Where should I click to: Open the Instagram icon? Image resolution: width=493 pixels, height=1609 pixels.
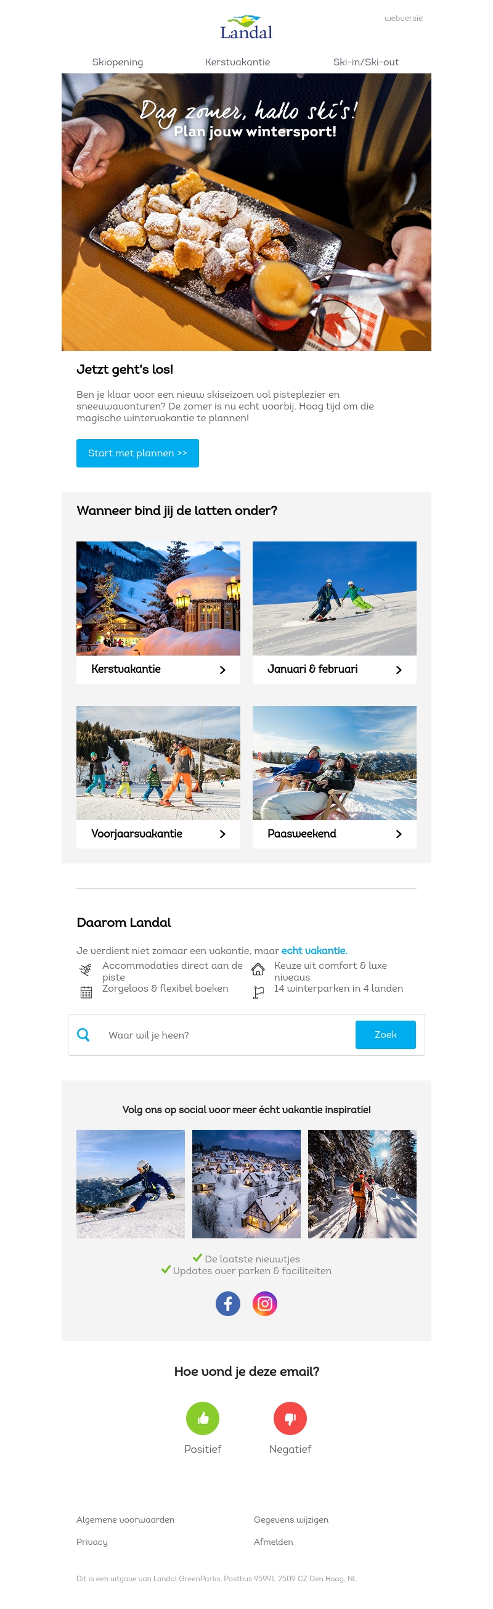(x=264, y=1303)
